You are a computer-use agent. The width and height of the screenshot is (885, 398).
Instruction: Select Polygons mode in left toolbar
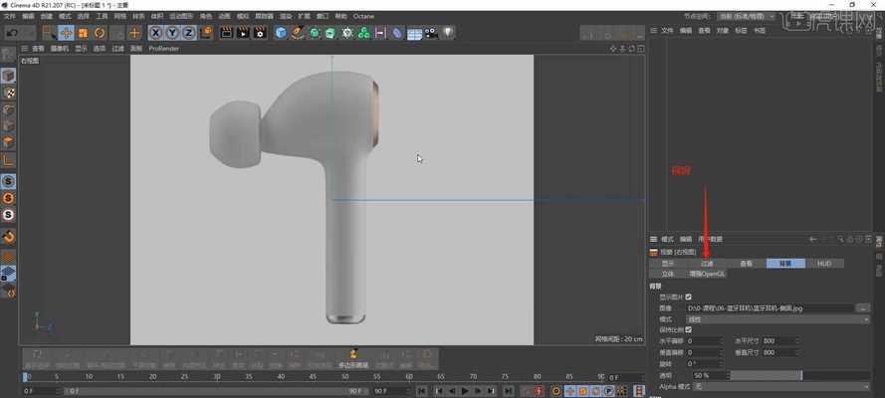[9, 142]
